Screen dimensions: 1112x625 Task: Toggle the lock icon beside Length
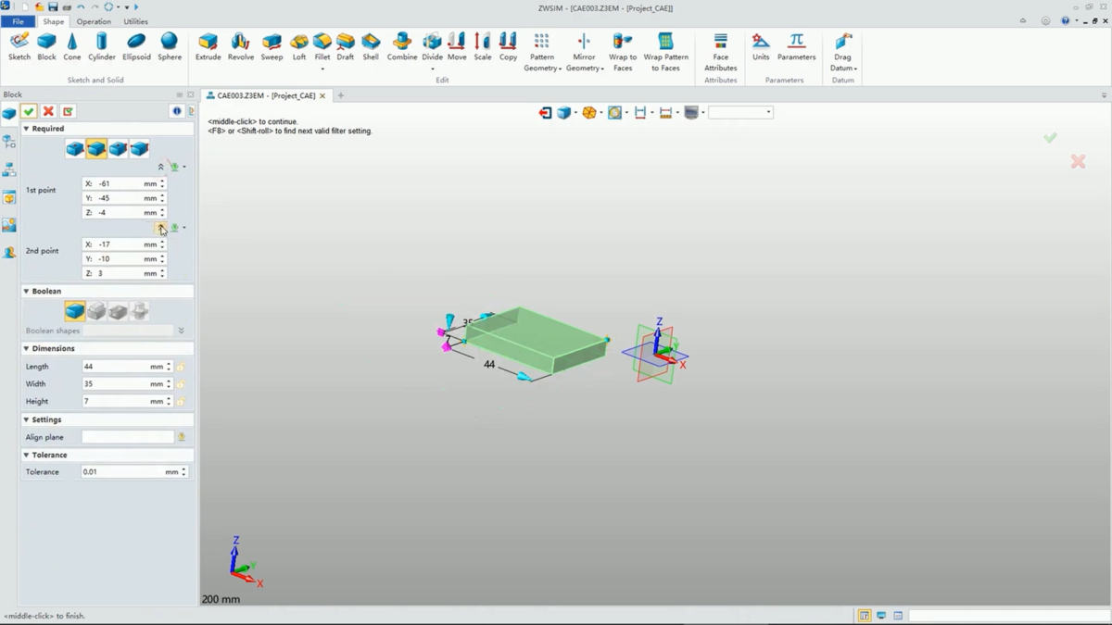181,367
